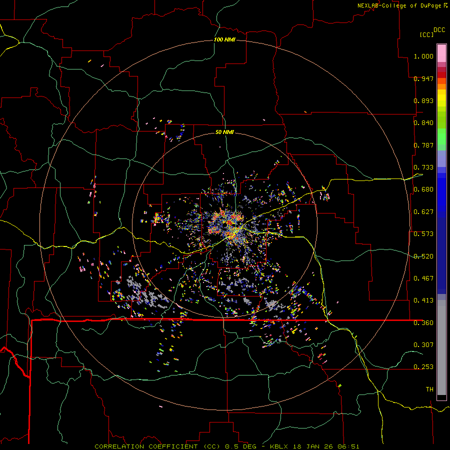This screenshot has width=450, height=450.
Task: Click the DCC legend title
Action: [439, 30]
